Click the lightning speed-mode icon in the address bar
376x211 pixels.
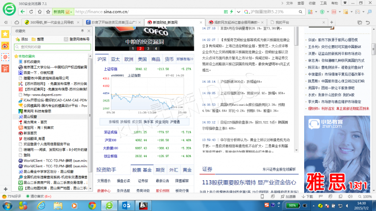point(232,12)
